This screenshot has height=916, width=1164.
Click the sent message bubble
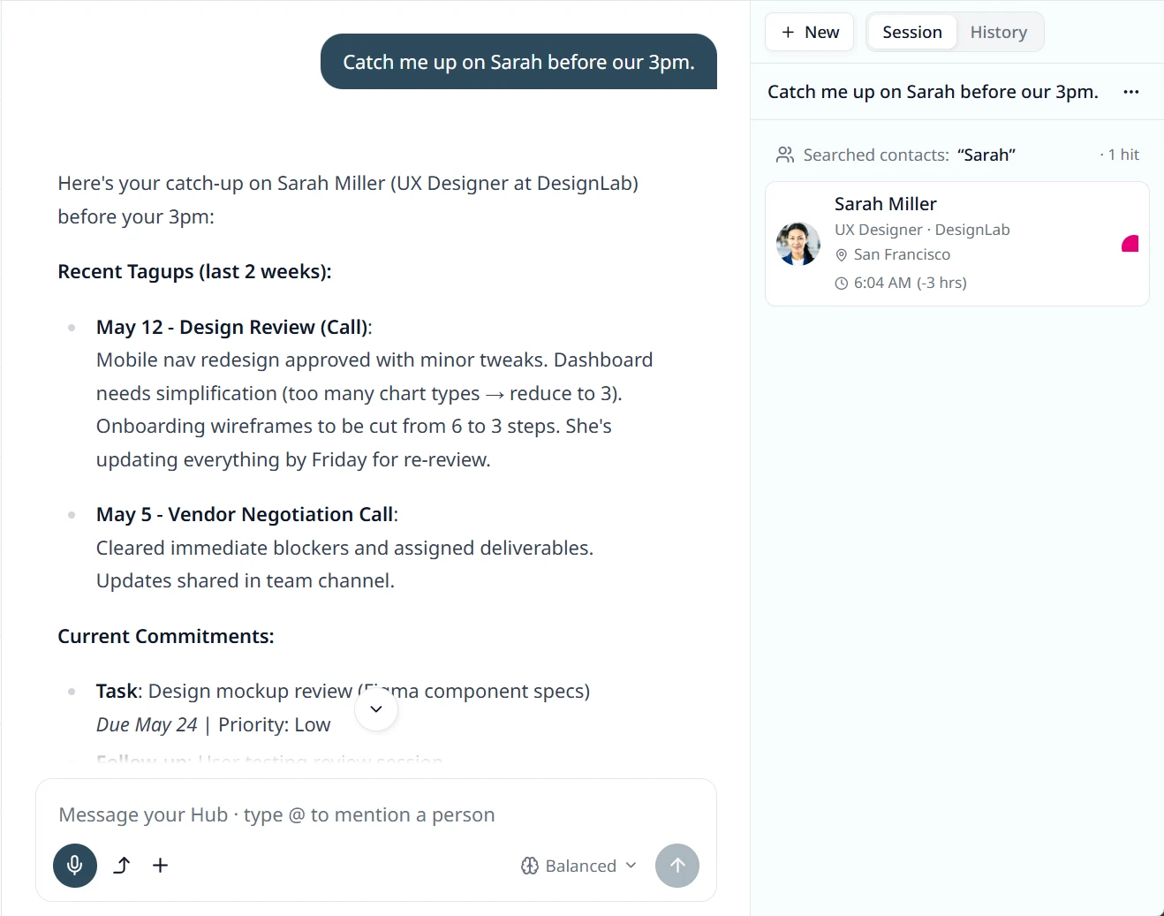click(x=518, y=62)
